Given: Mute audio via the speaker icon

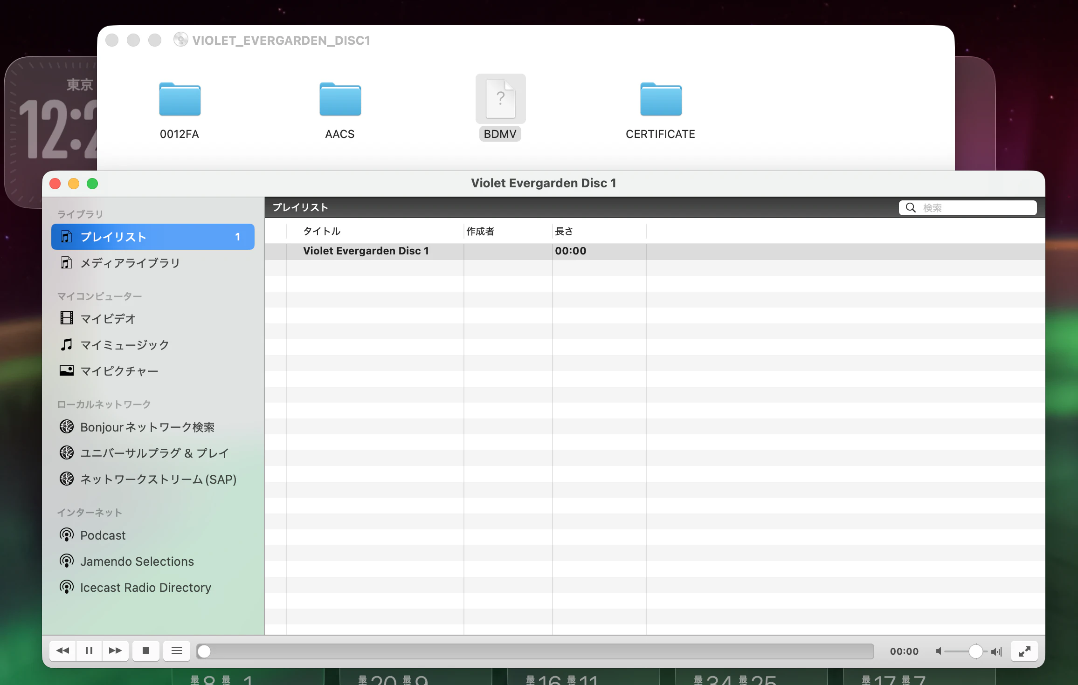Looking at the screenshot, I should pyautogui.click(x=939, y=651).
